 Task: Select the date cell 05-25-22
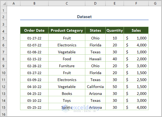(34, 107)
